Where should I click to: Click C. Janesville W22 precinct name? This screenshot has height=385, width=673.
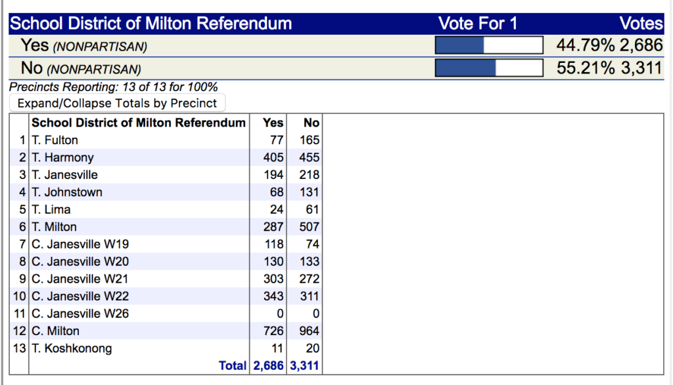coord(80,296)
